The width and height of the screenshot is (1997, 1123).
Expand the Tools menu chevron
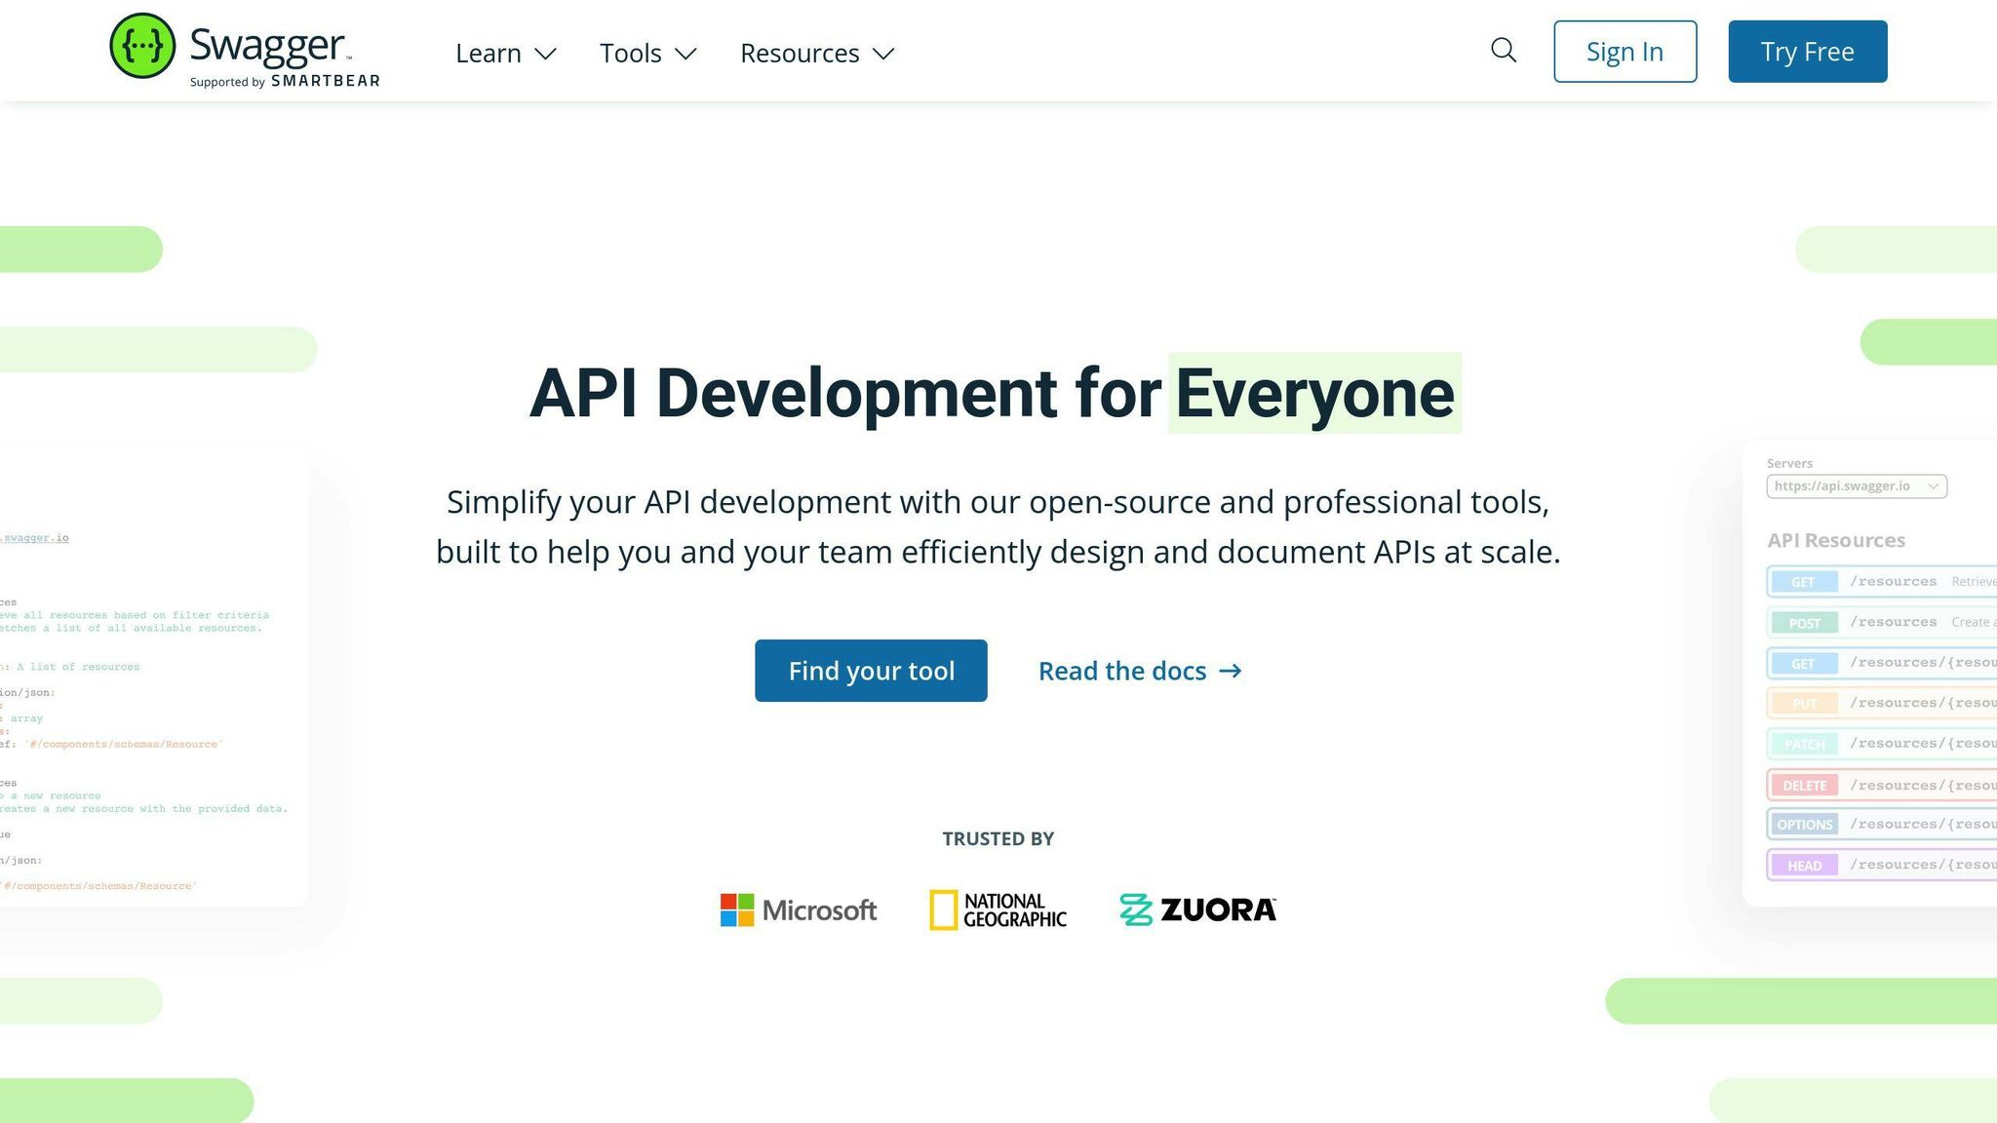tap(686, 54)
